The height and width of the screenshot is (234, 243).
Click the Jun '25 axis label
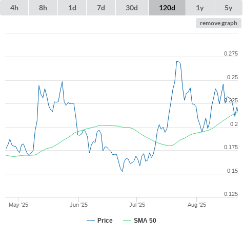(x=78, y=205)
